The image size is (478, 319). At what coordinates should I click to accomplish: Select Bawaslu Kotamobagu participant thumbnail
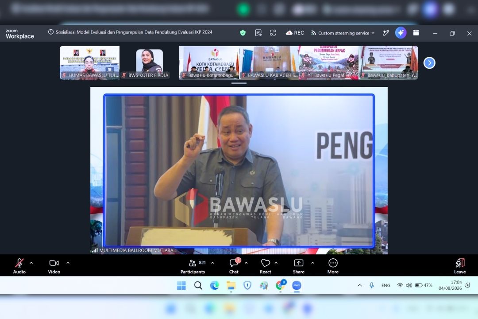coord(209,62)
